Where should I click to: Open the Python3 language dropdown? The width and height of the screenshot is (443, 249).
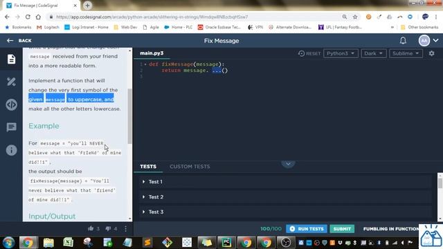pyautogui.click(x=341, y=53)
